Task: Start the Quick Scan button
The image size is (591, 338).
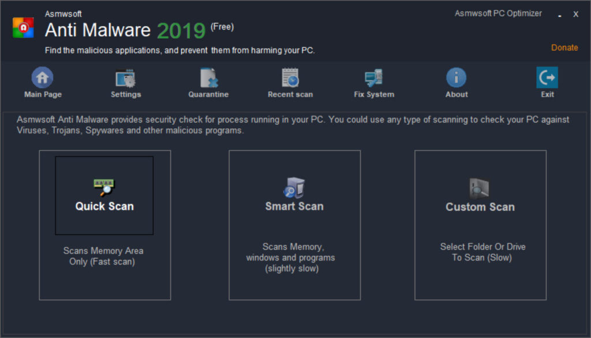Action: [x=104, y=195]
